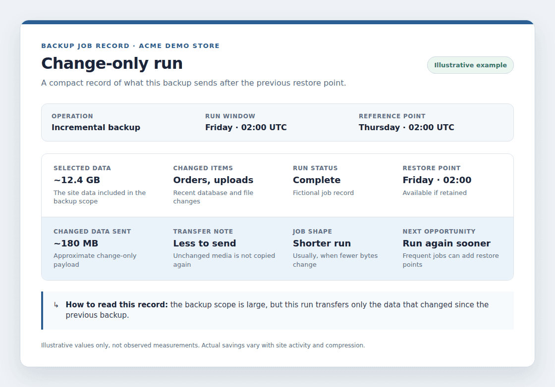This screenshot has width=555, height=387.
Task: Click the CHANGED ITEMS label
Action: [203, 168]
